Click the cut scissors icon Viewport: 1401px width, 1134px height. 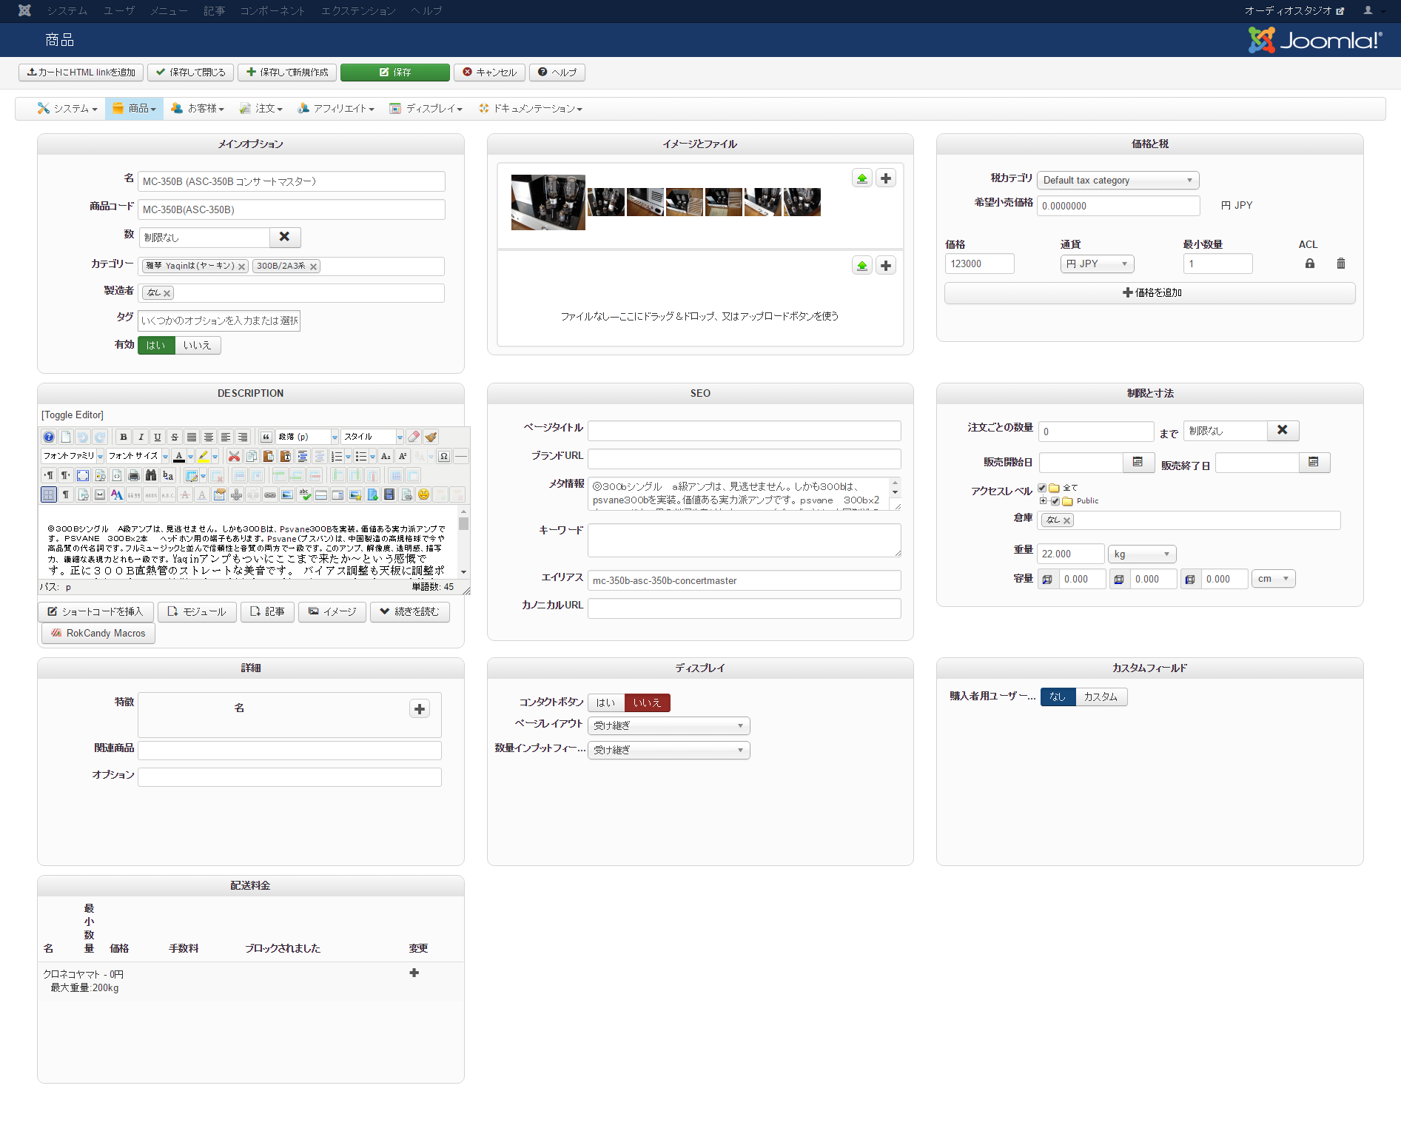[x=234, y=456]
